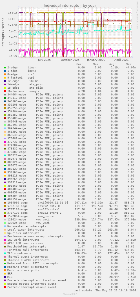Click the Last update timestamp text
The height and width of the screenshot is (297, 140).
pos(105,290)
